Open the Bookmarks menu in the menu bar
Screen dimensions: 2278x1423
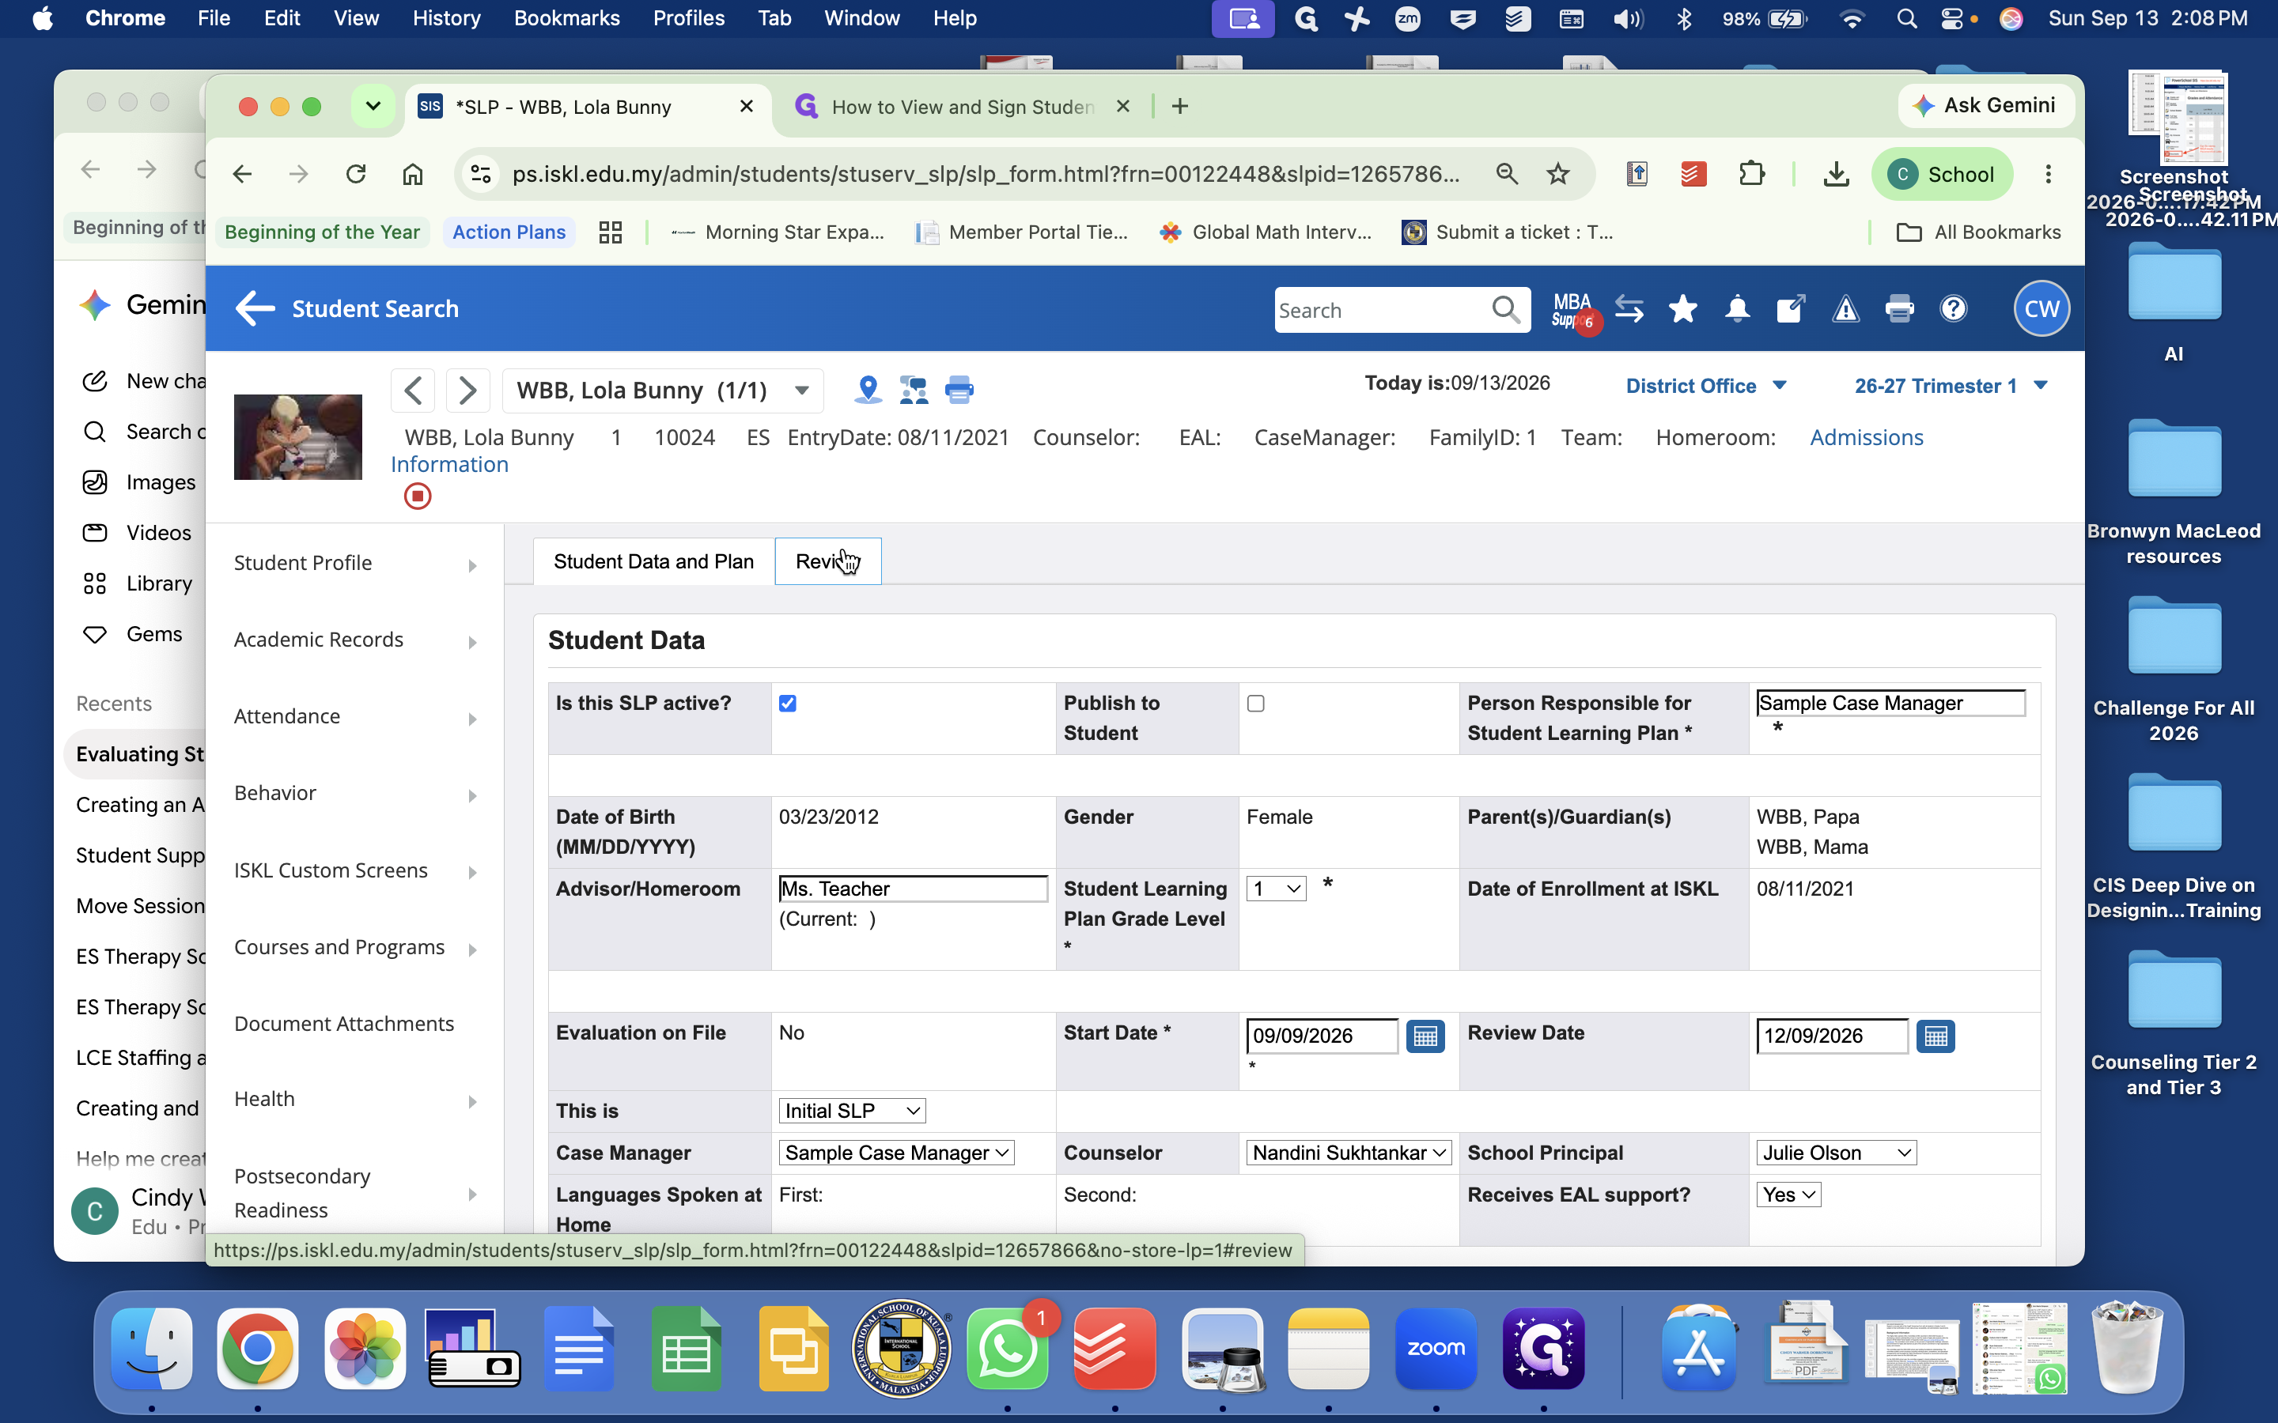click(x=566, y=18)
